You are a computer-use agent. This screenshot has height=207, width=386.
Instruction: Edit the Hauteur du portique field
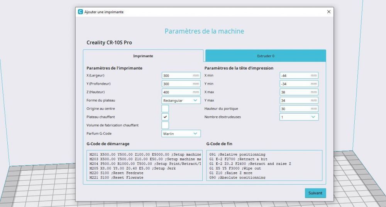(299, 109)
